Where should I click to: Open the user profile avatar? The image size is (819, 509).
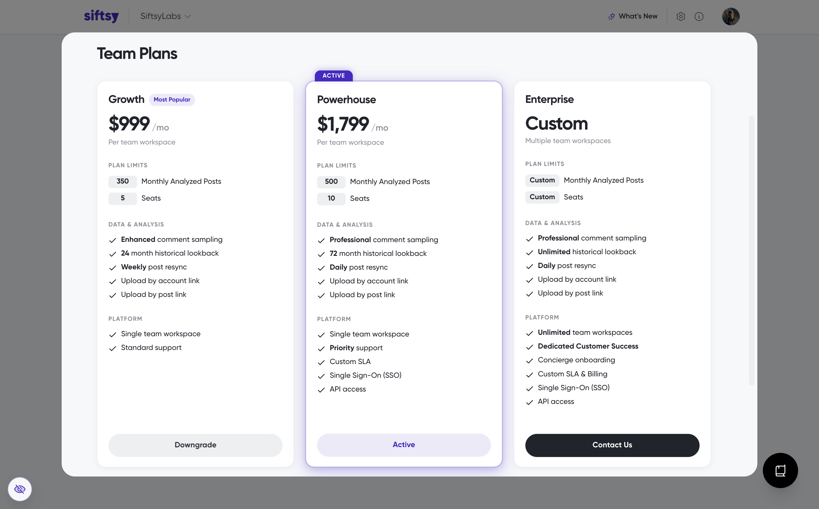[x=730, y=17]
